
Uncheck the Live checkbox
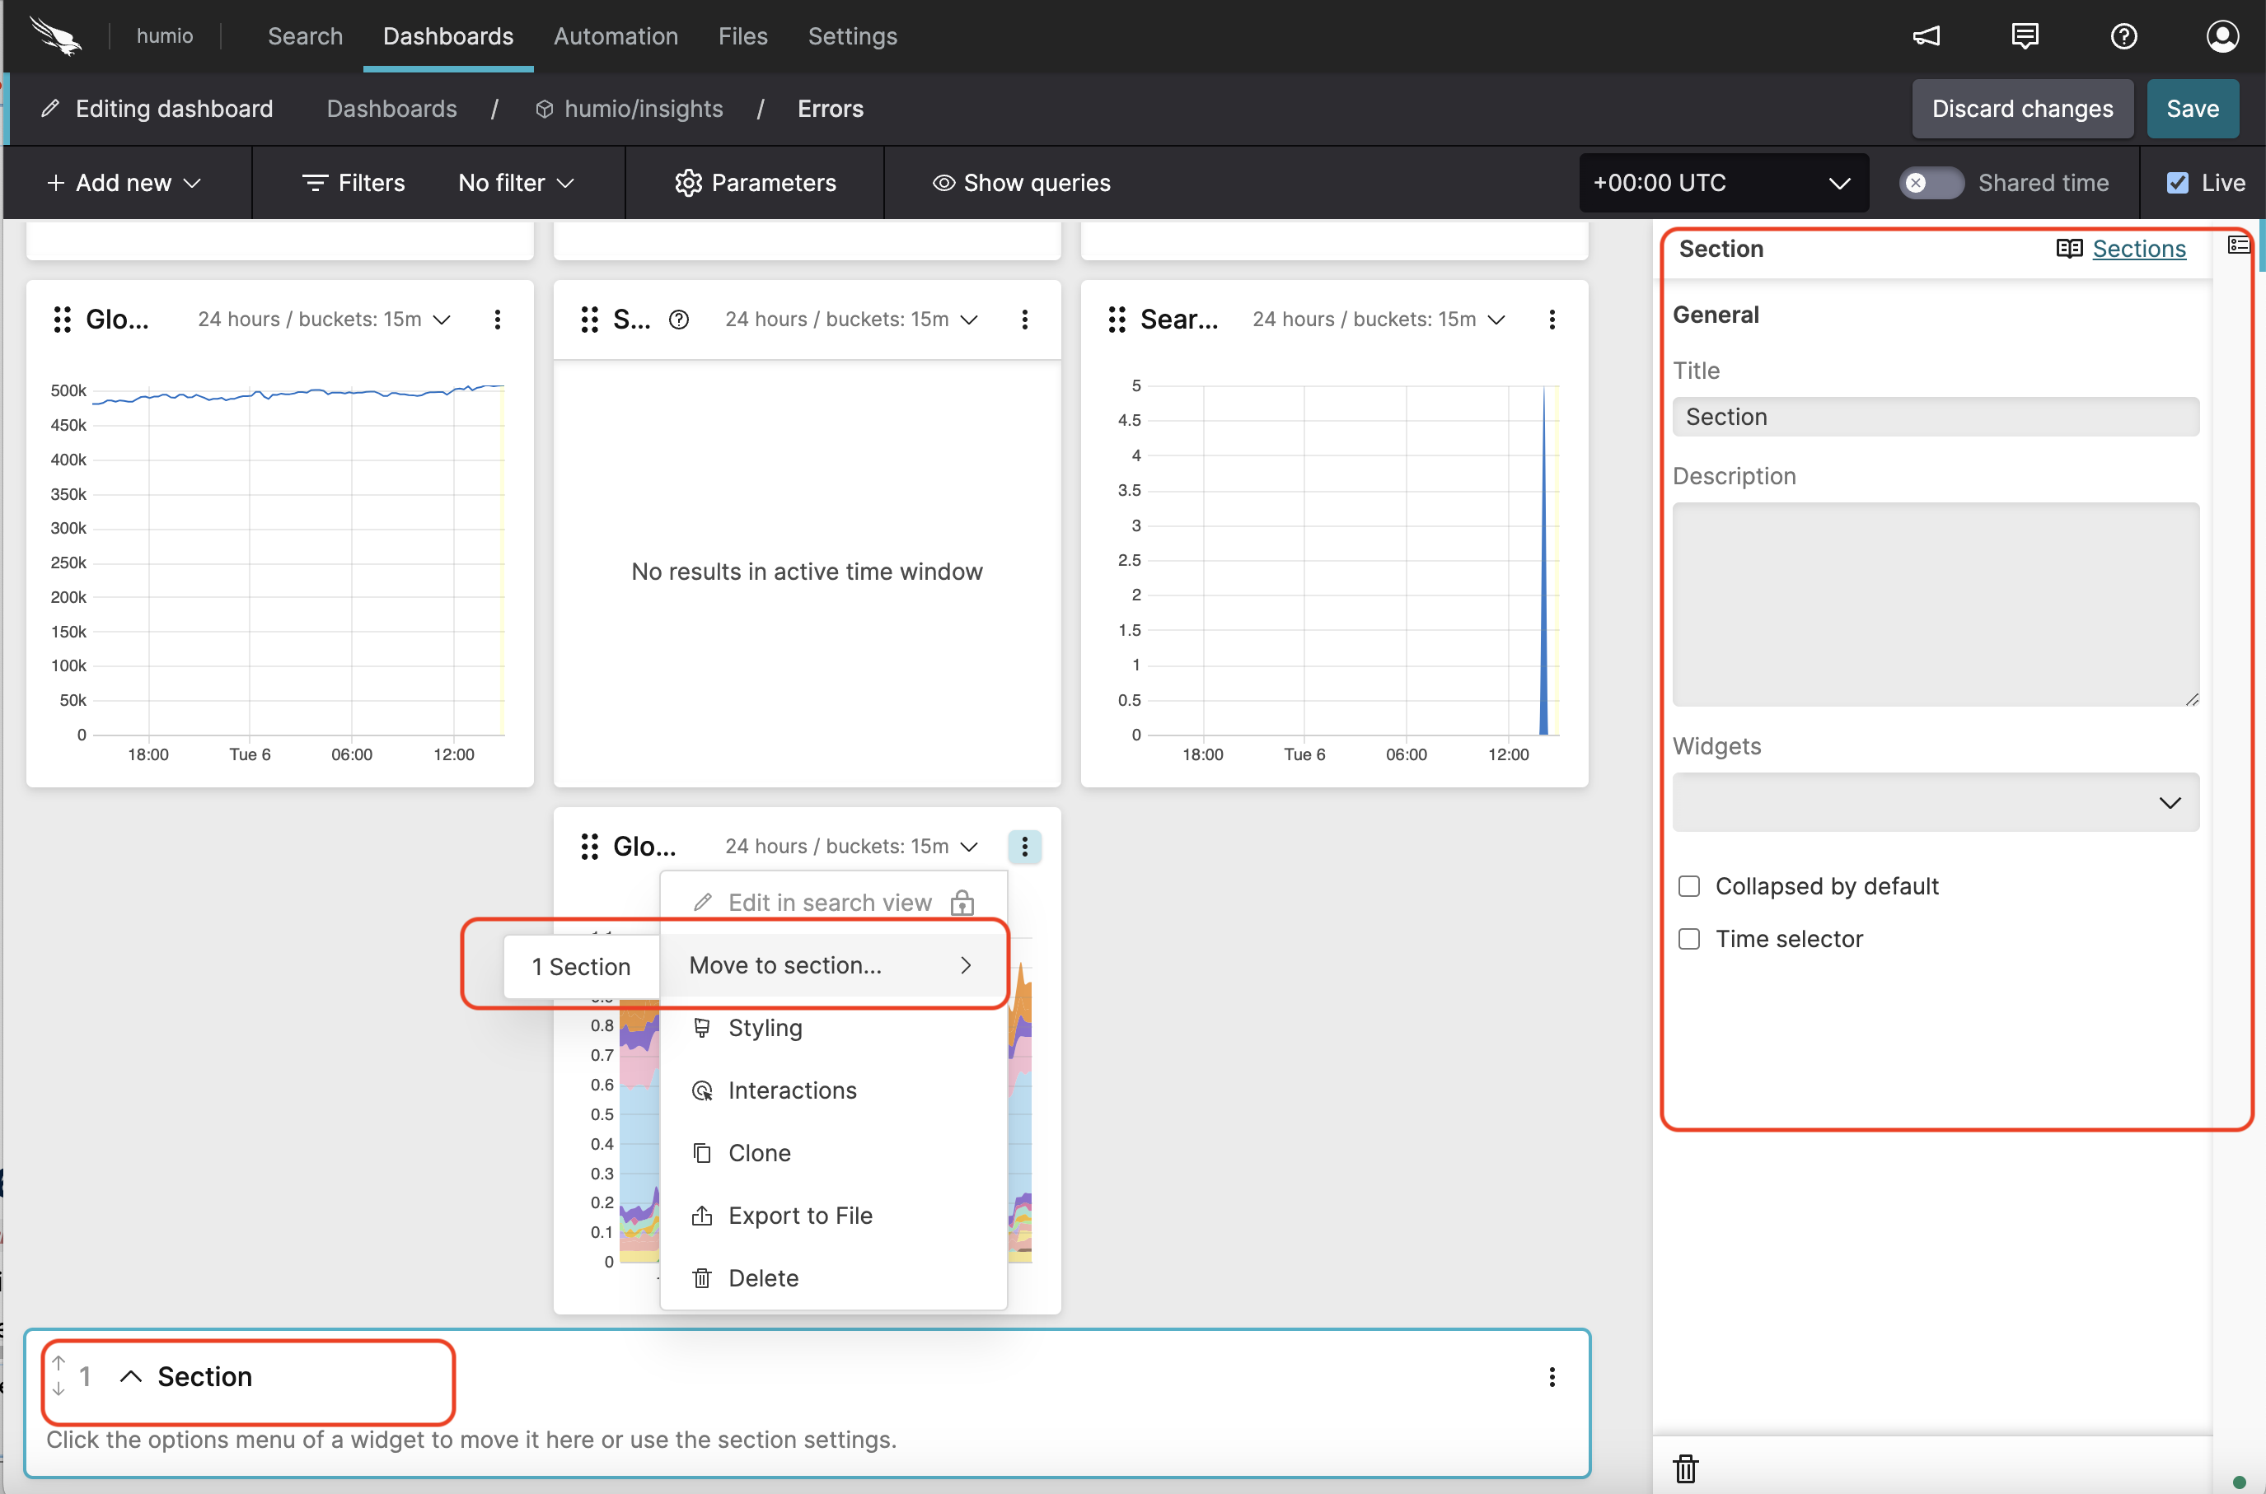tap(2177, 183)
